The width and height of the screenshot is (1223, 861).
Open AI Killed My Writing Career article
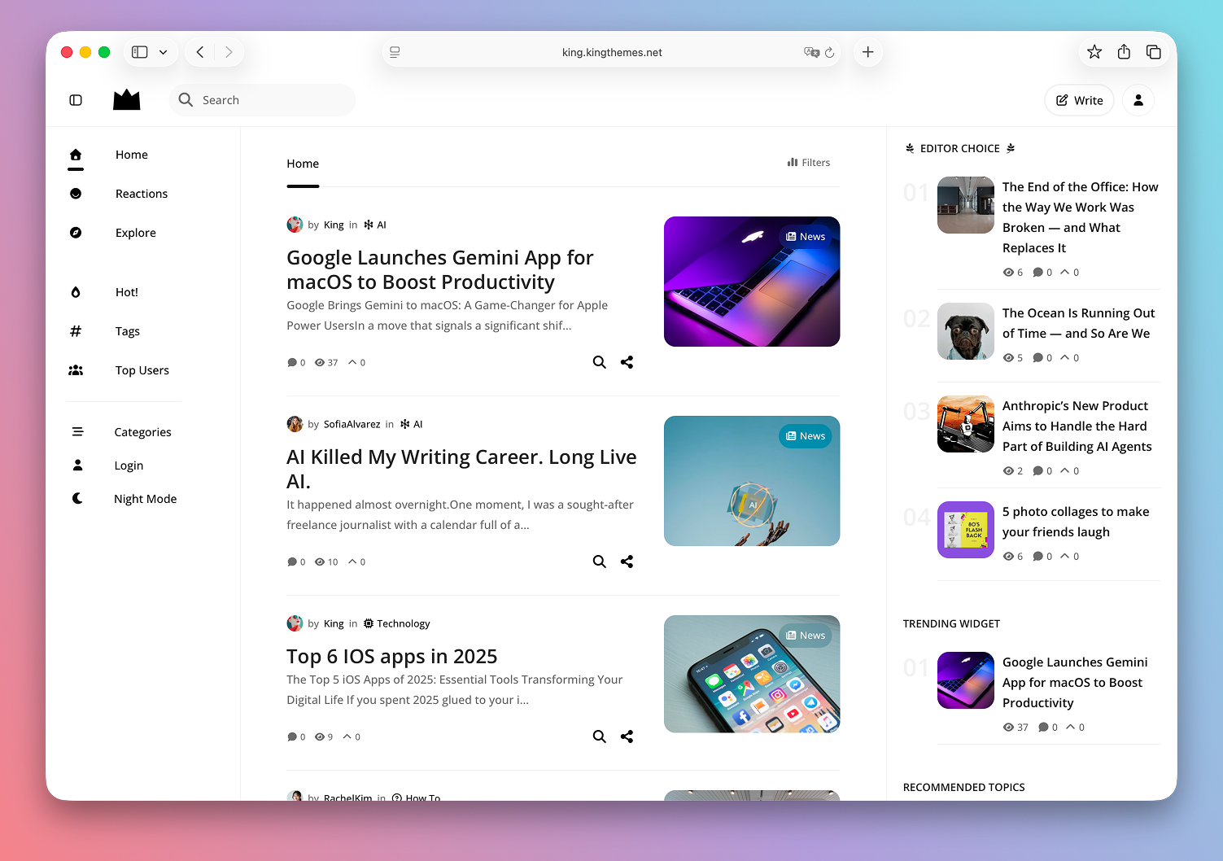[461, 469]
